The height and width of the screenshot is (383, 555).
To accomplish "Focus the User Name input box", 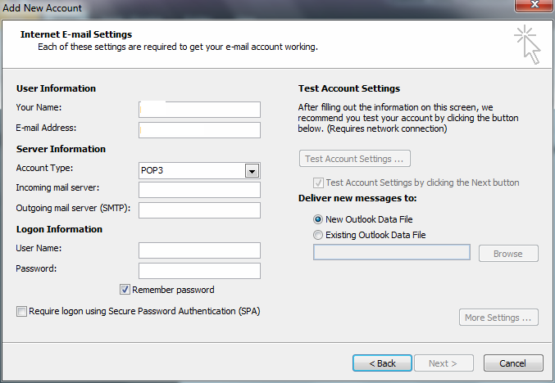I will click(199, 250).
